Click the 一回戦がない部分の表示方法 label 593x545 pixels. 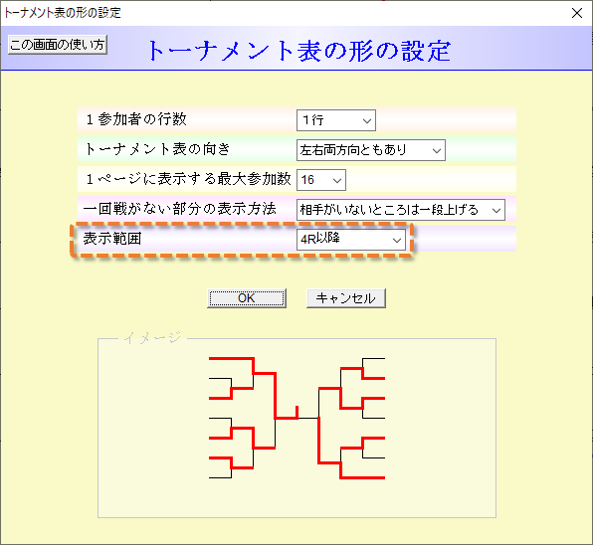pyautogui.click(x=180, y=209)
